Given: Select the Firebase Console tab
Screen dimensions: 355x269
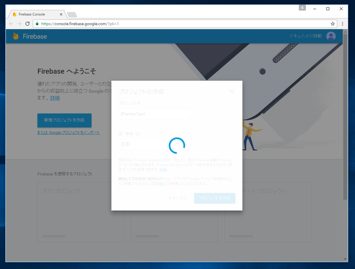Looking at the screenshot, I should tap(37, 14).
